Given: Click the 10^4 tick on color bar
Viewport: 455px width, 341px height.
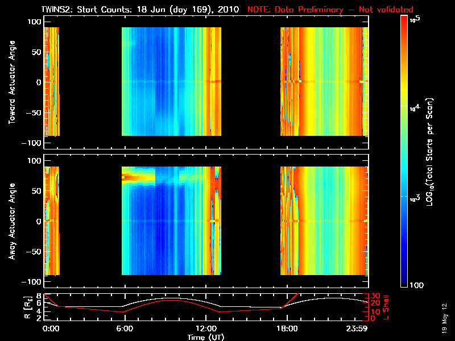Looking at the screenshot, I should click(415, 108).
